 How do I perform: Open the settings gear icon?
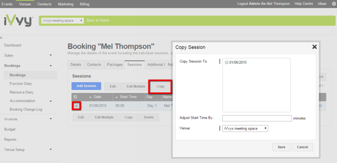tap(334, 4)
